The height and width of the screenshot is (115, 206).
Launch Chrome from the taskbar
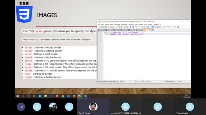[x=63, y=96]
